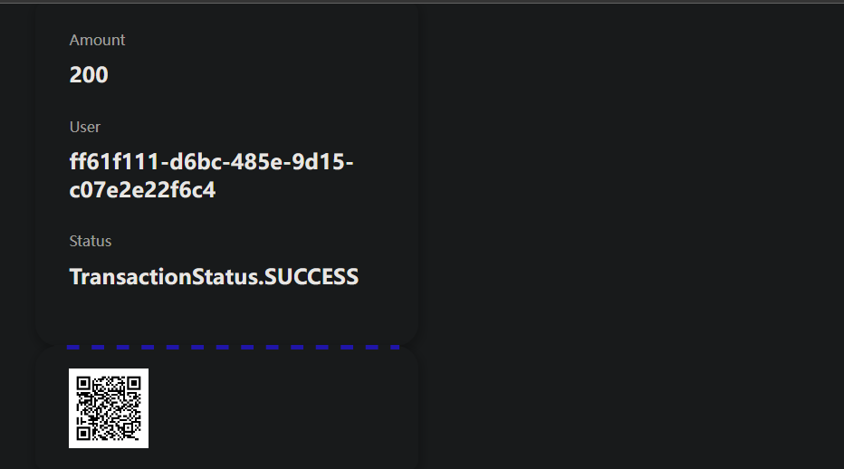Click the amount value 200
Screen dimensions: 844x469
(x=89, y=75)
